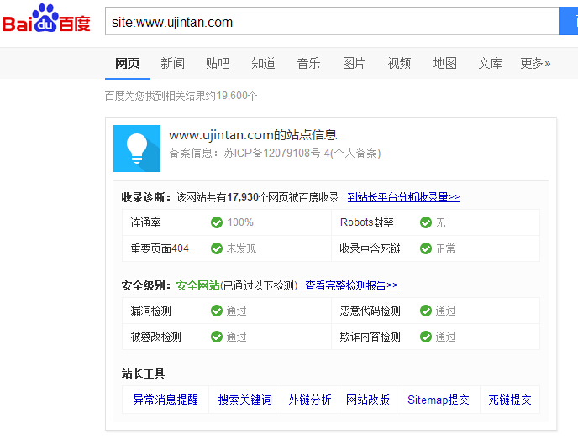Click the lightbulb site info icon
Screen dimensions: 578x444
point(137,149)
